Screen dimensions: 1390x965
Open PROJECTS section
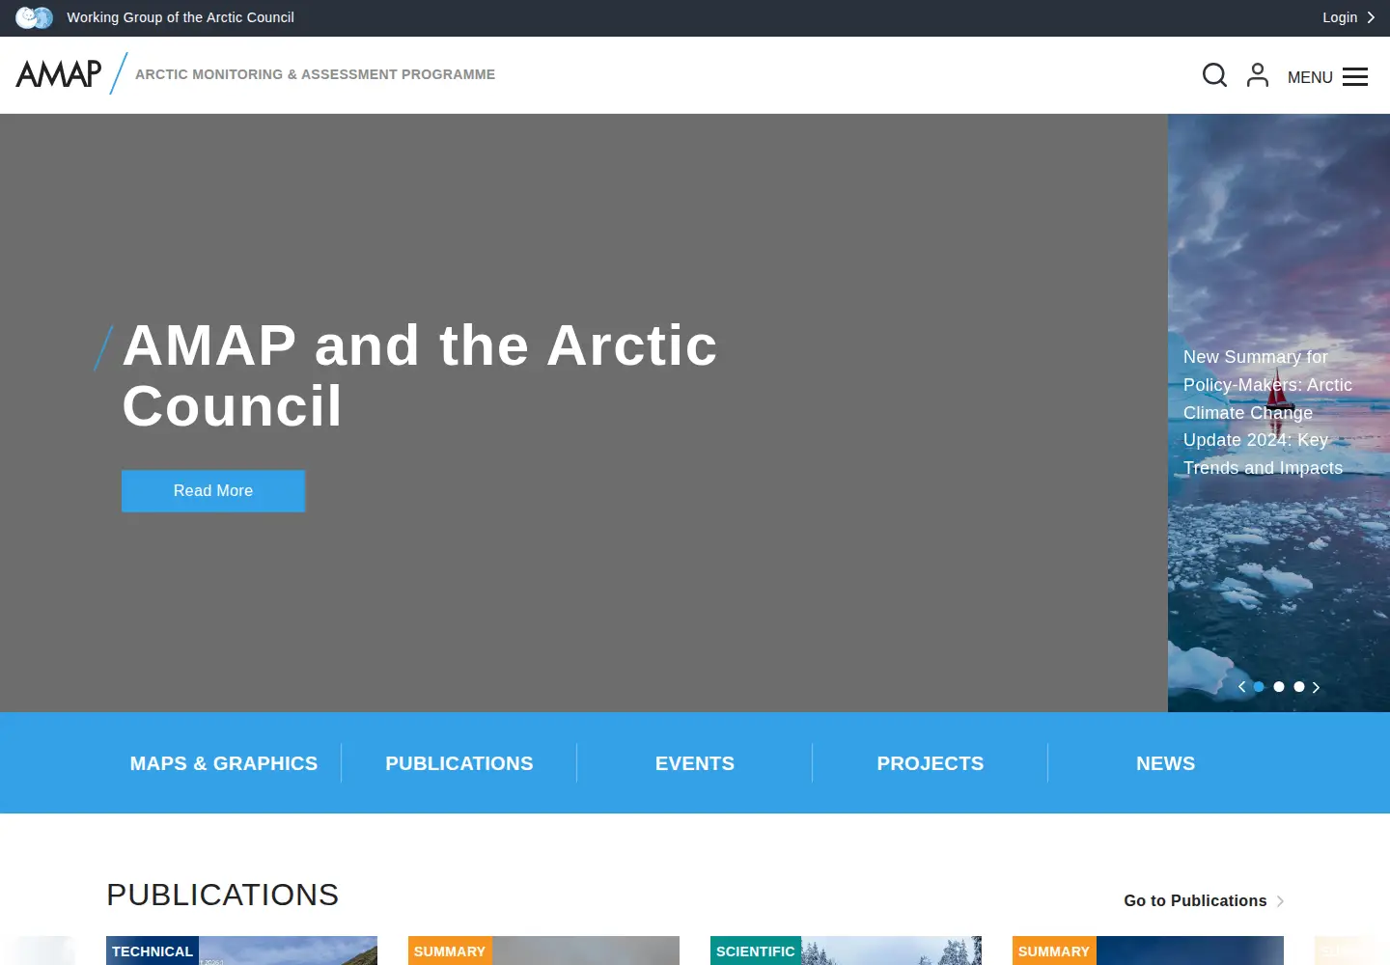click(931, 763)
